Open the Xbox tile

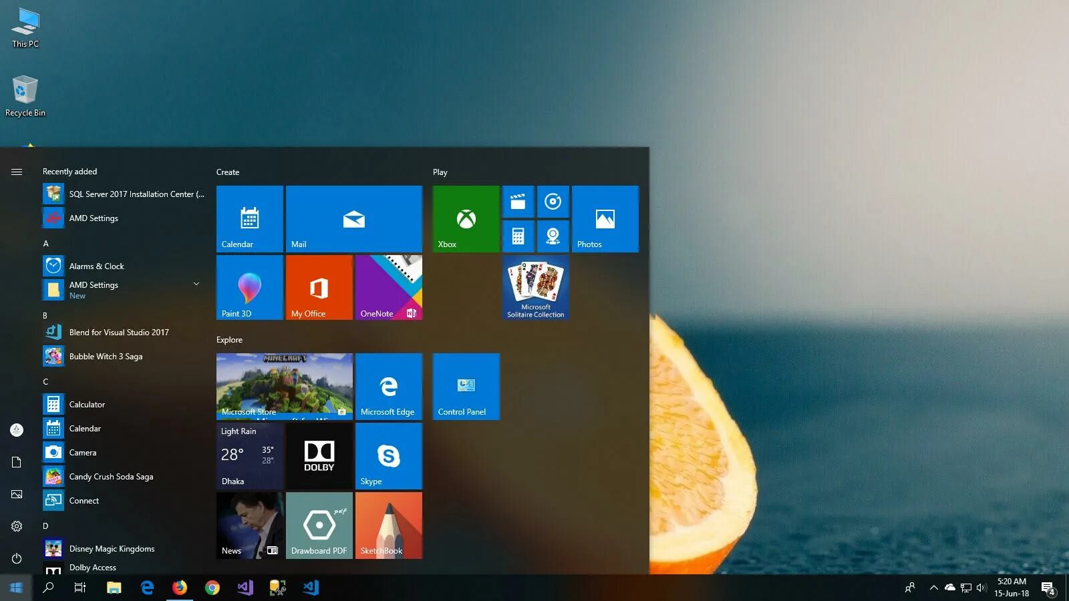[466, 219]
